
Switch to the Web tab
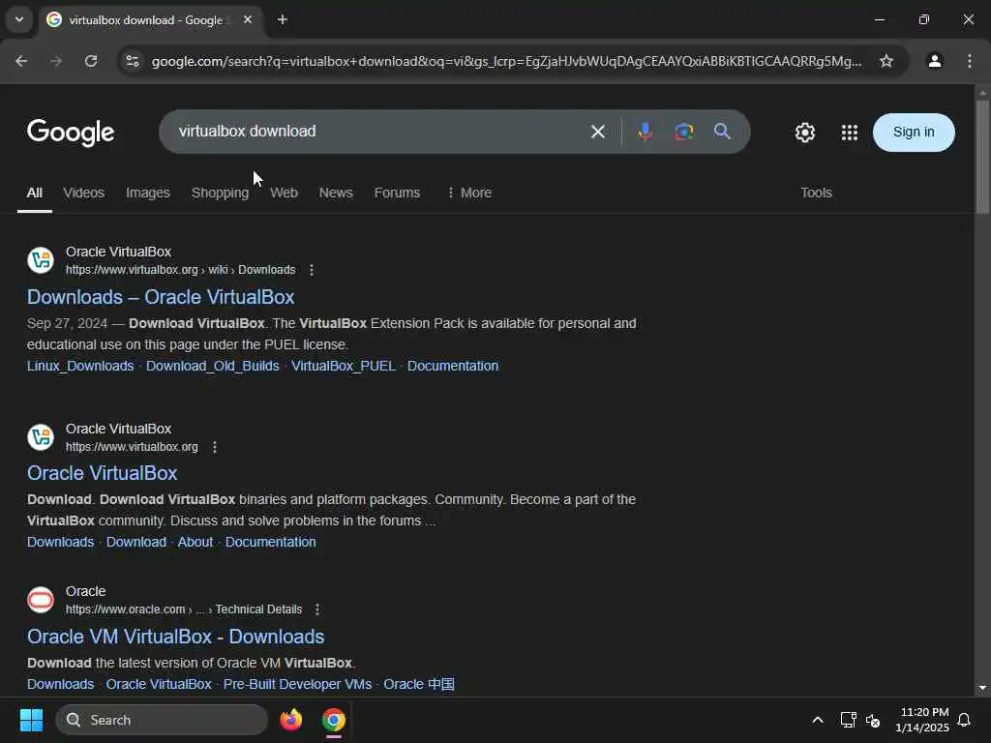pos(284,193)
